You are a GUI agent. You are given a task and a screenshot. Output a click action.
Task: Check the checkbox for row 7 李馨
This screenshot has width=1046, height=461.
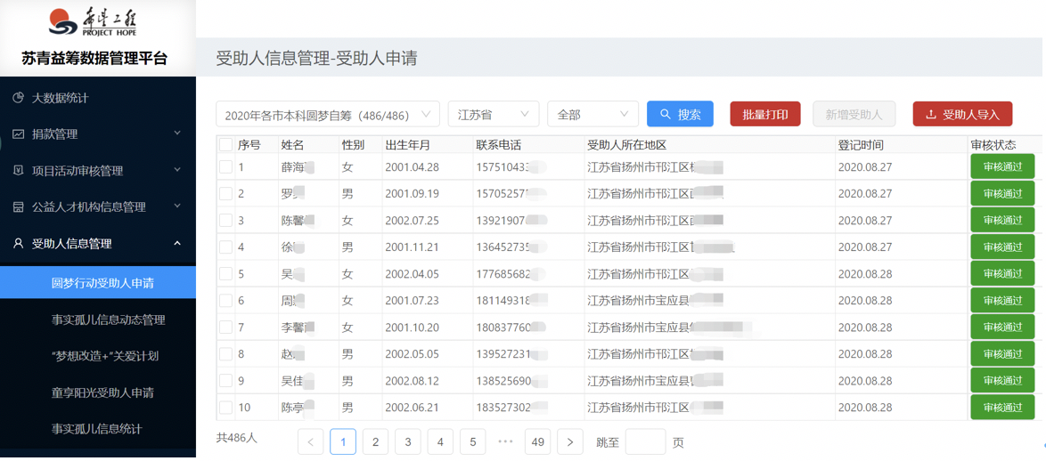click(x=226, y=328)
